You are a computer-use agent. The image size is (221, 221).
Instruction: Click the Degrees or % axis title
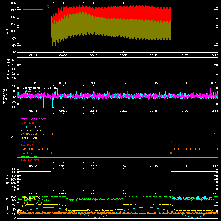7,207
